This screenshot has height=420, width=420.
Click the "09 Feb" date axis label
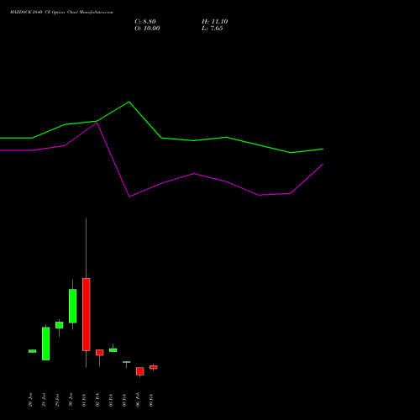tap(151, 400)
